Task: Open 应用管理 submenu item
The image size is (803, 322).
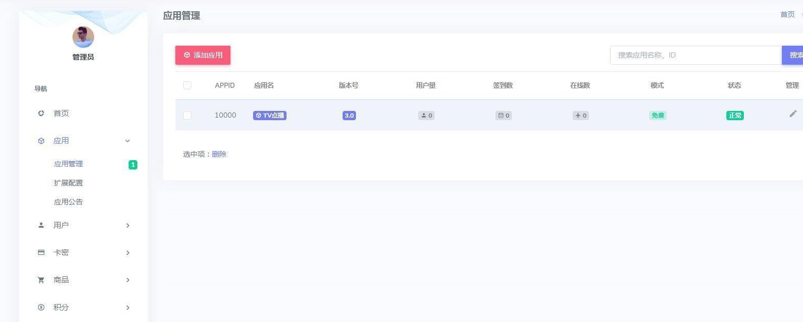Action: [68, 164]
